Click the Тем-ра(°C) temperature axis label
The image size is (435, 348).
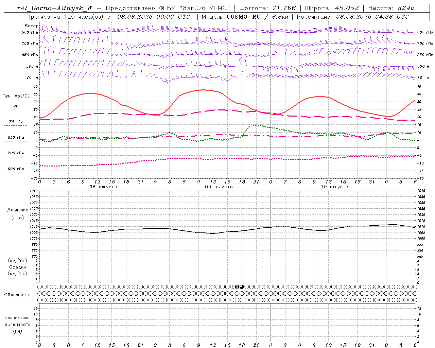[x=16, y=96]
